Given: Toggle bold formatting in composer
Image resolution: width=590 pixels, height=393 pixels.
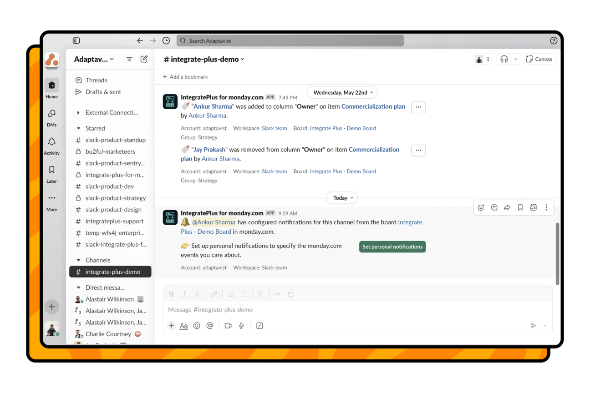Looking at the screenshot, I should pyautogui.click(x=171, y=294).
